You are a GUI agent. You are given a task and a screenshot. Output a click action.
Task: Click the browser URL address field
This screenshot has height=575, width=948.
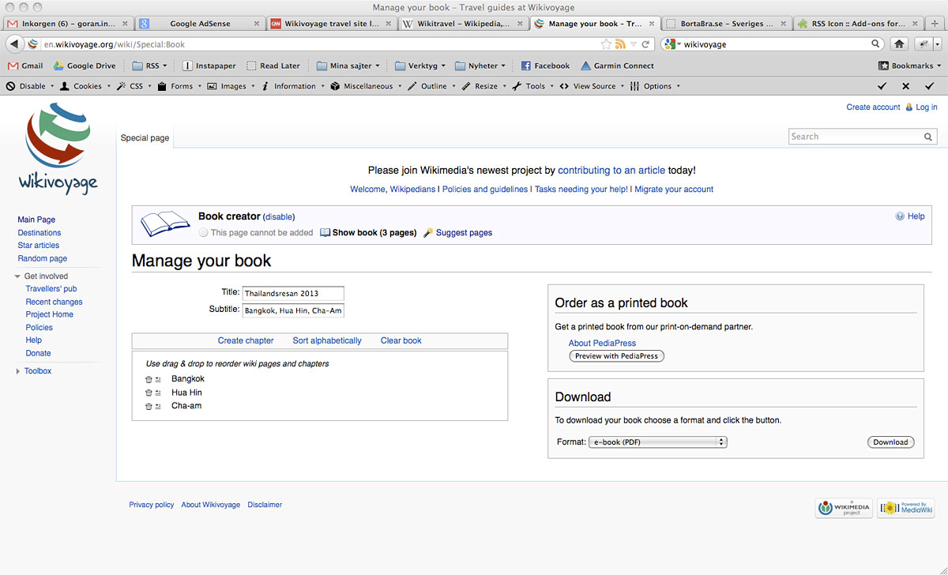click(x=320, y=44)
